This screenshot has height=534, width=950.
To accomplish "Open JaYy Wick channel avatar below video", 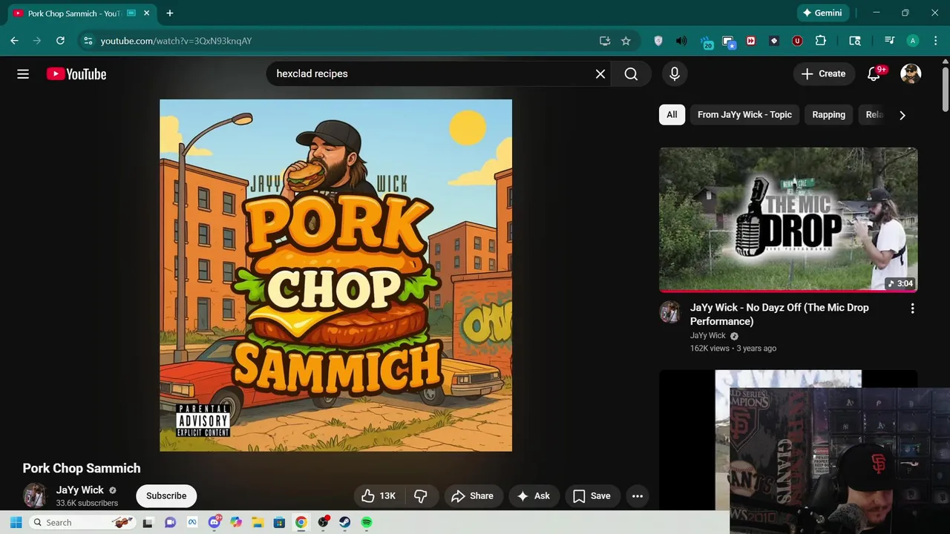I will click(35, 495).
